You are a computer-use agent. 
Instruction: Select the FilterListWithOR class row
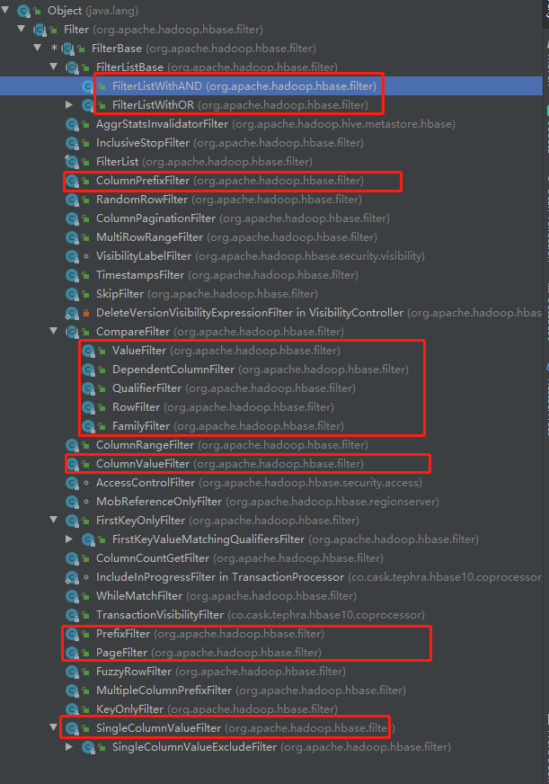click(x=271, y=105)
